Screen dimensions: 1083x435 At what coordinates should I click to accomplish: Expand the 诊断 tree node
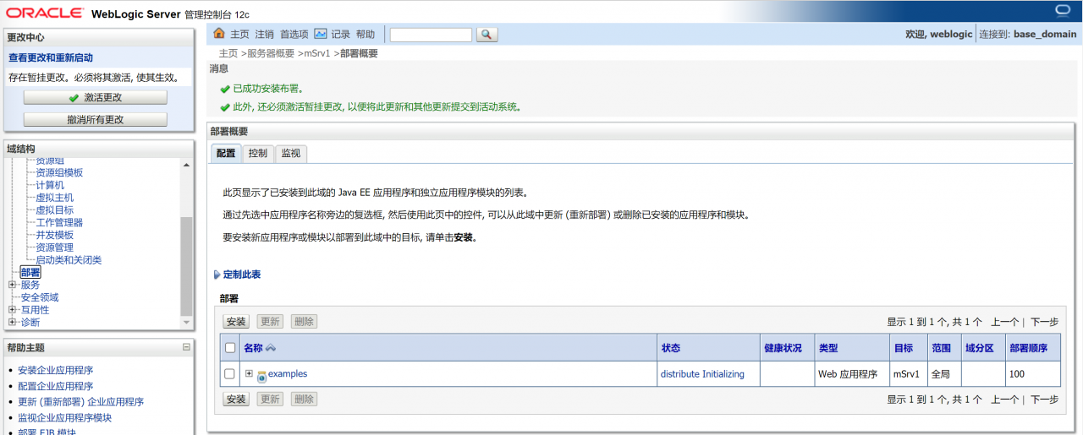click(12, 322)
